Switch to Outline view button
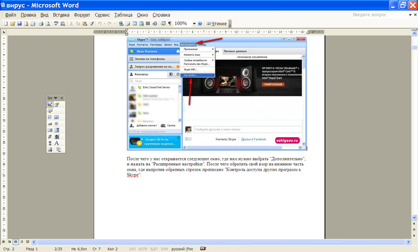This screenshot has height=252, width=418. (22, 242)
